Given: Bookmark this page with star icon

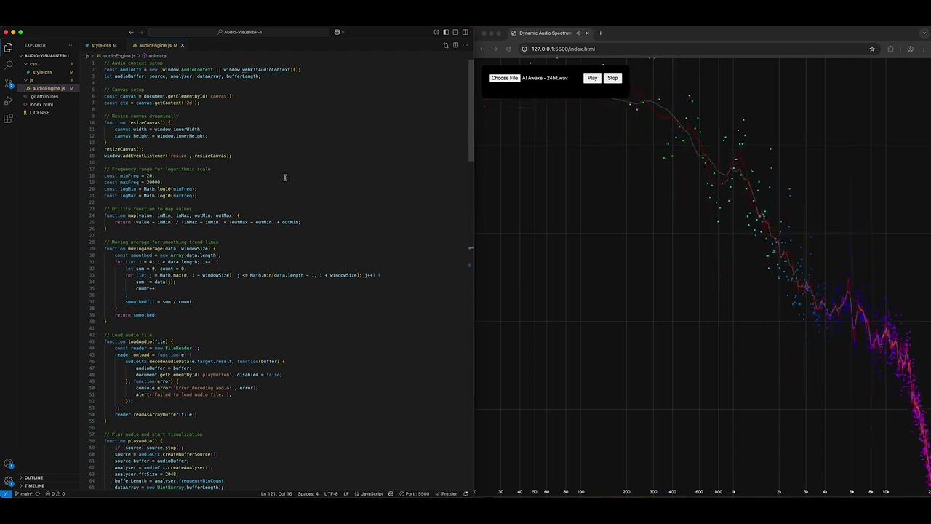Looking at the screenshot, I should (871, 49).
